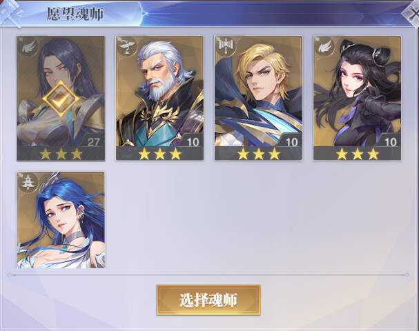Pick the black-haired woman with hair buns
This screenshot has width=419, height=331.
[357, 98]
